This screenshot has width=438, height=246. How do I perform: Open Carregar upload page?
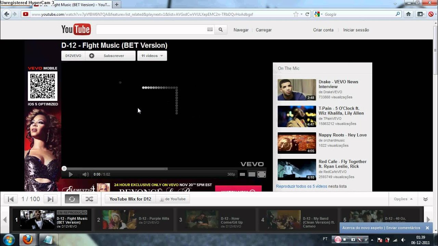coord(263,30)
